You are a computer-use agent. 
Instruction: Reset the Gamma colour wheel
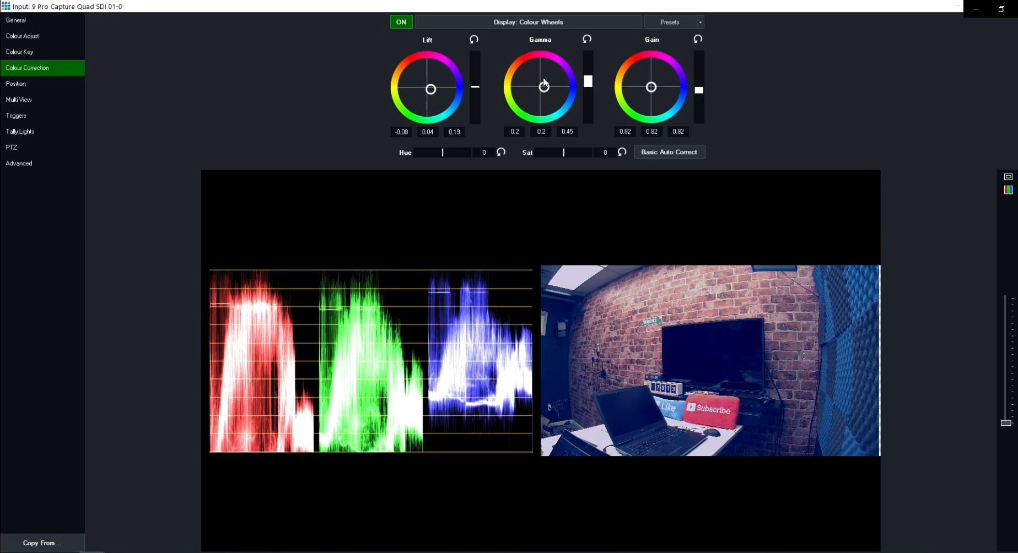point(587,39)
